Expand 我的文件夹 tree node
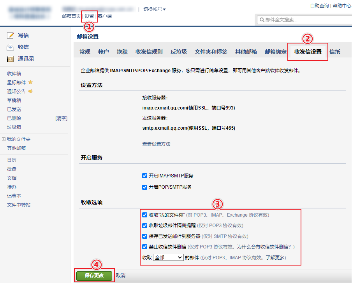352x283 pixels. [x=4, y=139]
